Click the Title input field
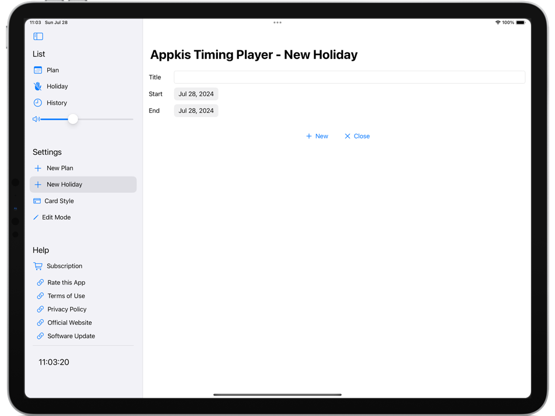555x416 pixels. [349, 77]
